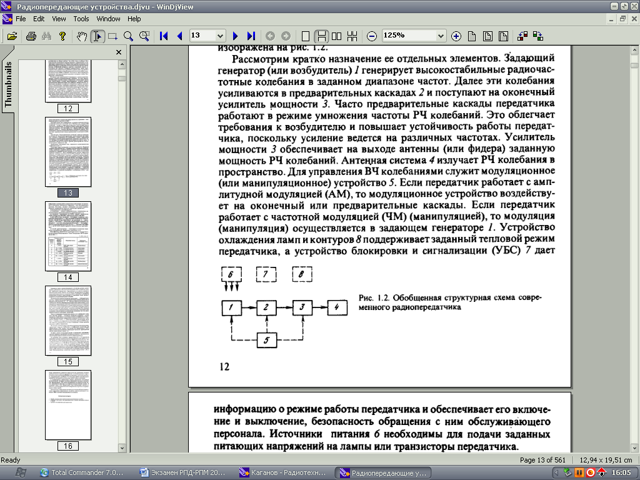Open Windows Start button in taskbar
The height and width of the screenshot is (480, 640).
coord(21,472)
